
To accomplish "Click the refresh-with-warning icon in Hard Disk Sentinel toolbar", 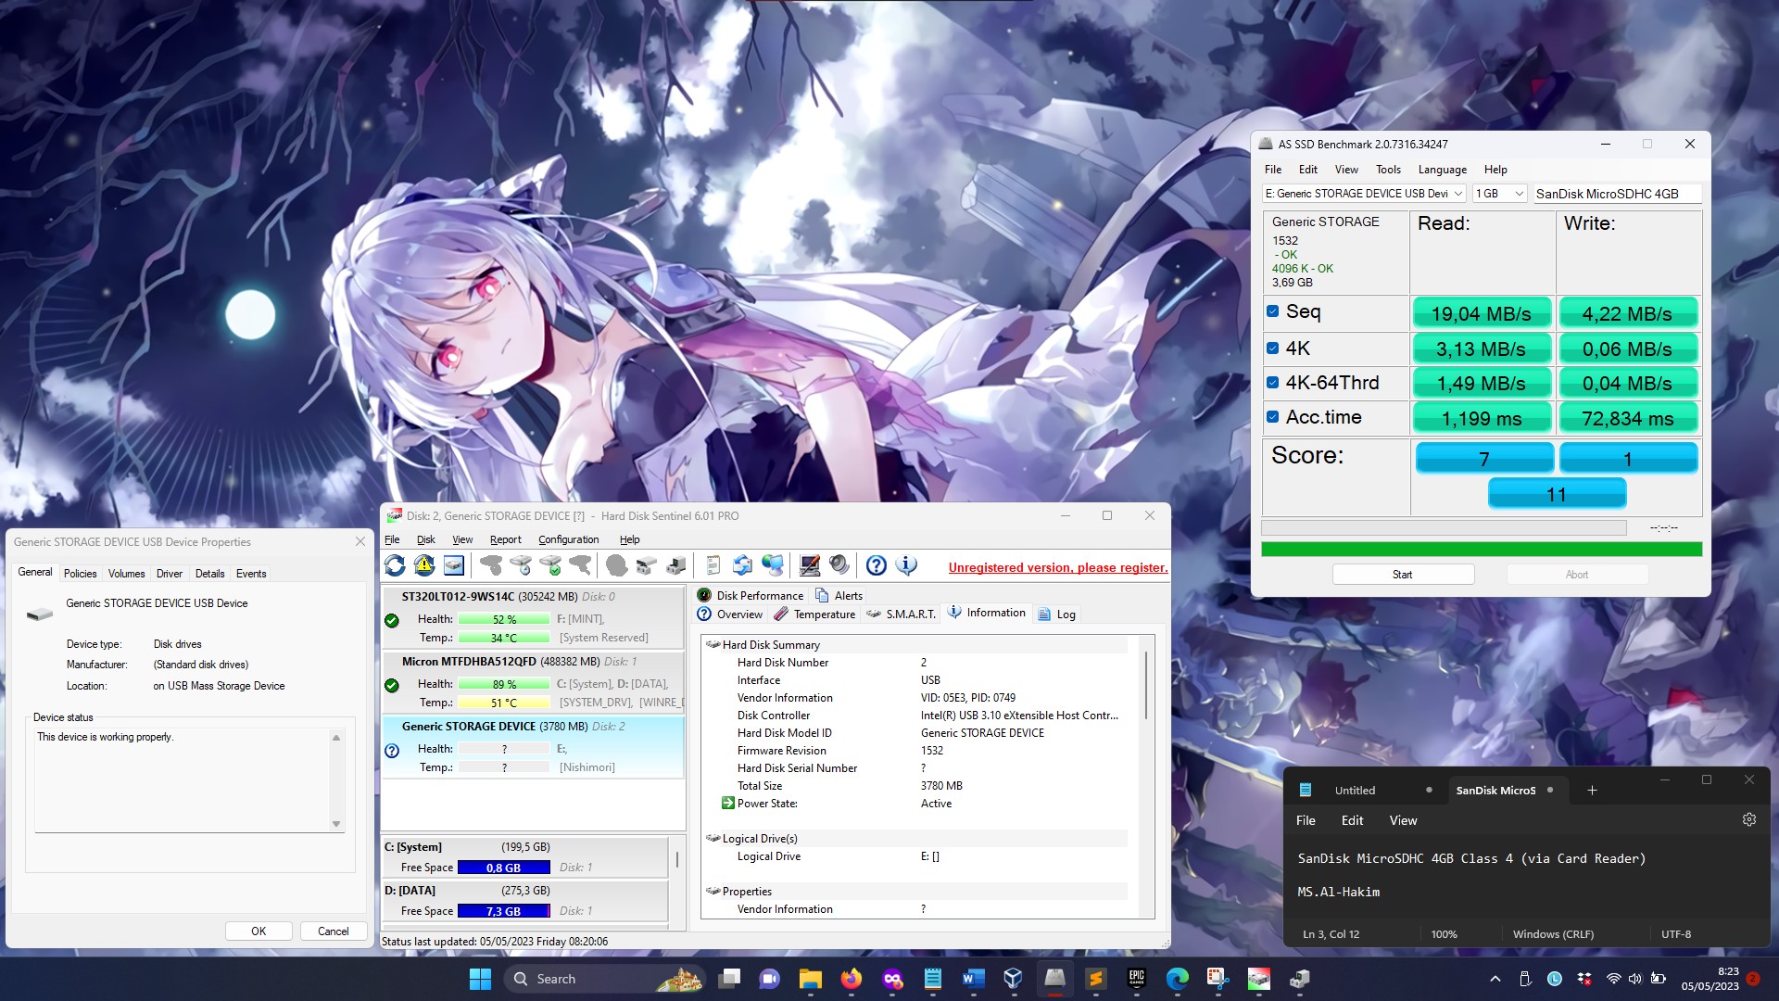I will pyautogui.click(x=424, y=564).
